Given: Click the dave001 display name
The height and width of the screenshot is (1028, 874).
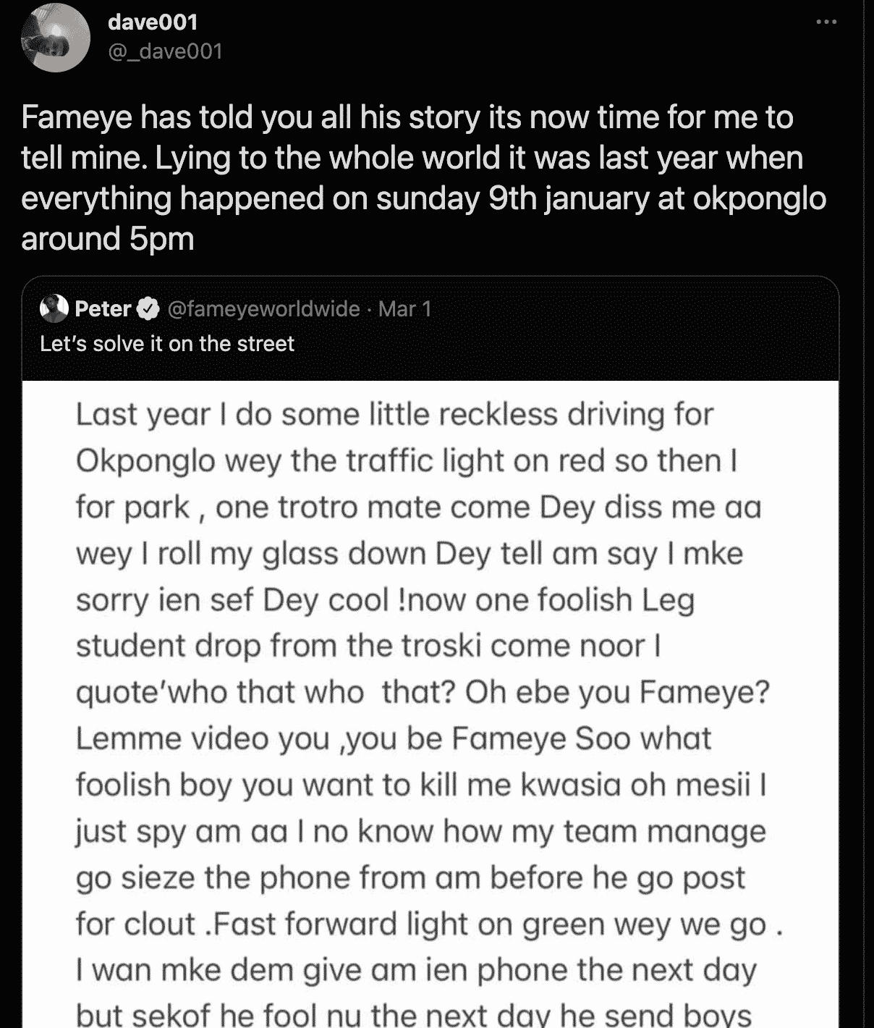Looking at the screenshot, I should [153, 22].
